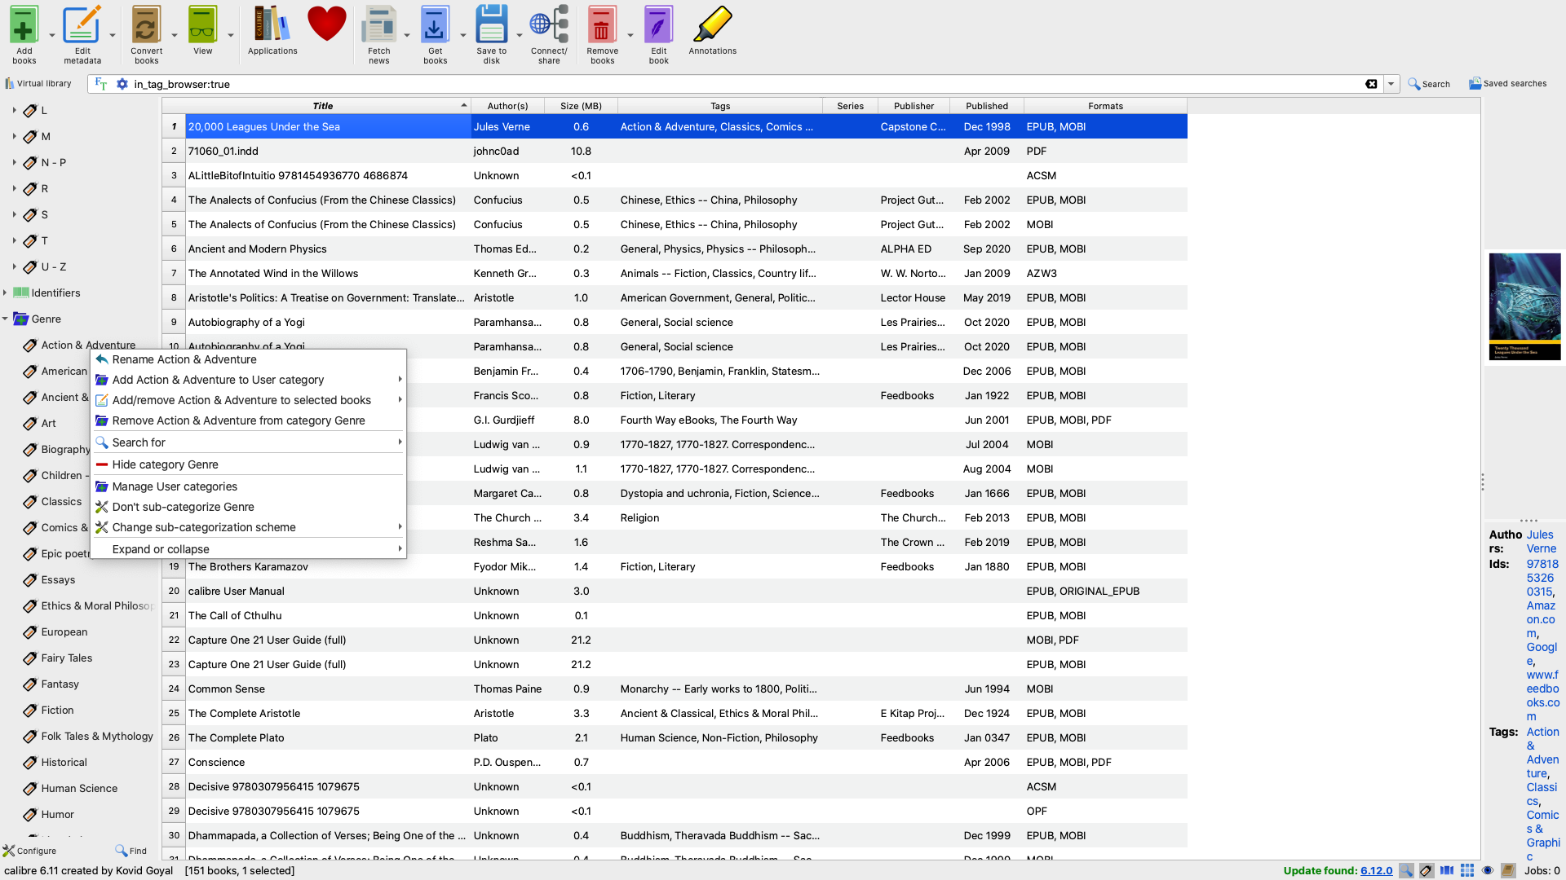Click the Convert books icon
This screenshot has height=880, width=1566.
click(146, 27)
